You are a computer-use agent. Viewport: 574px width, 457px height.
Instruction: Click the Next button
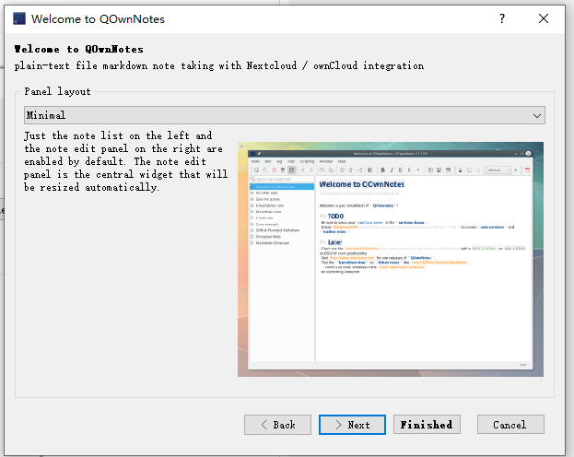coord(352,425)
